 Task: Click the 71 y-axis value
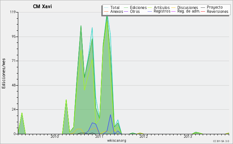tap(14, 61)
